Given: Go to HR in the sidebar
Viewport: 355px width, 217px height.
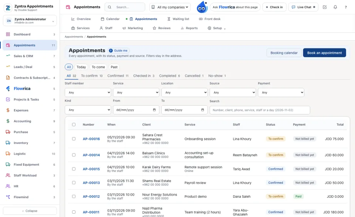Looking at the screenshot, I should tap(30, 186).
